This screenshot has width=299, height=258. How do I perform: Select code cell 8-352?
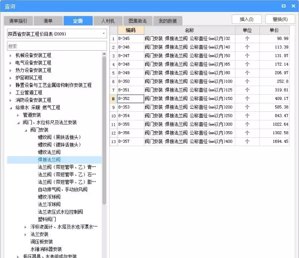click(x=131, y=98)
